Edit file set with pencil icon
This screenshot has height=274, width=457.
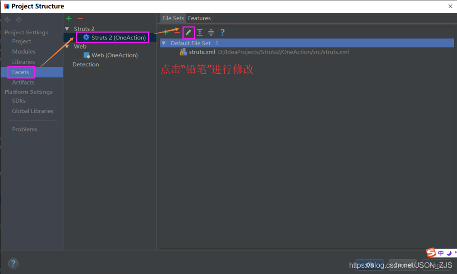point(189,32)
